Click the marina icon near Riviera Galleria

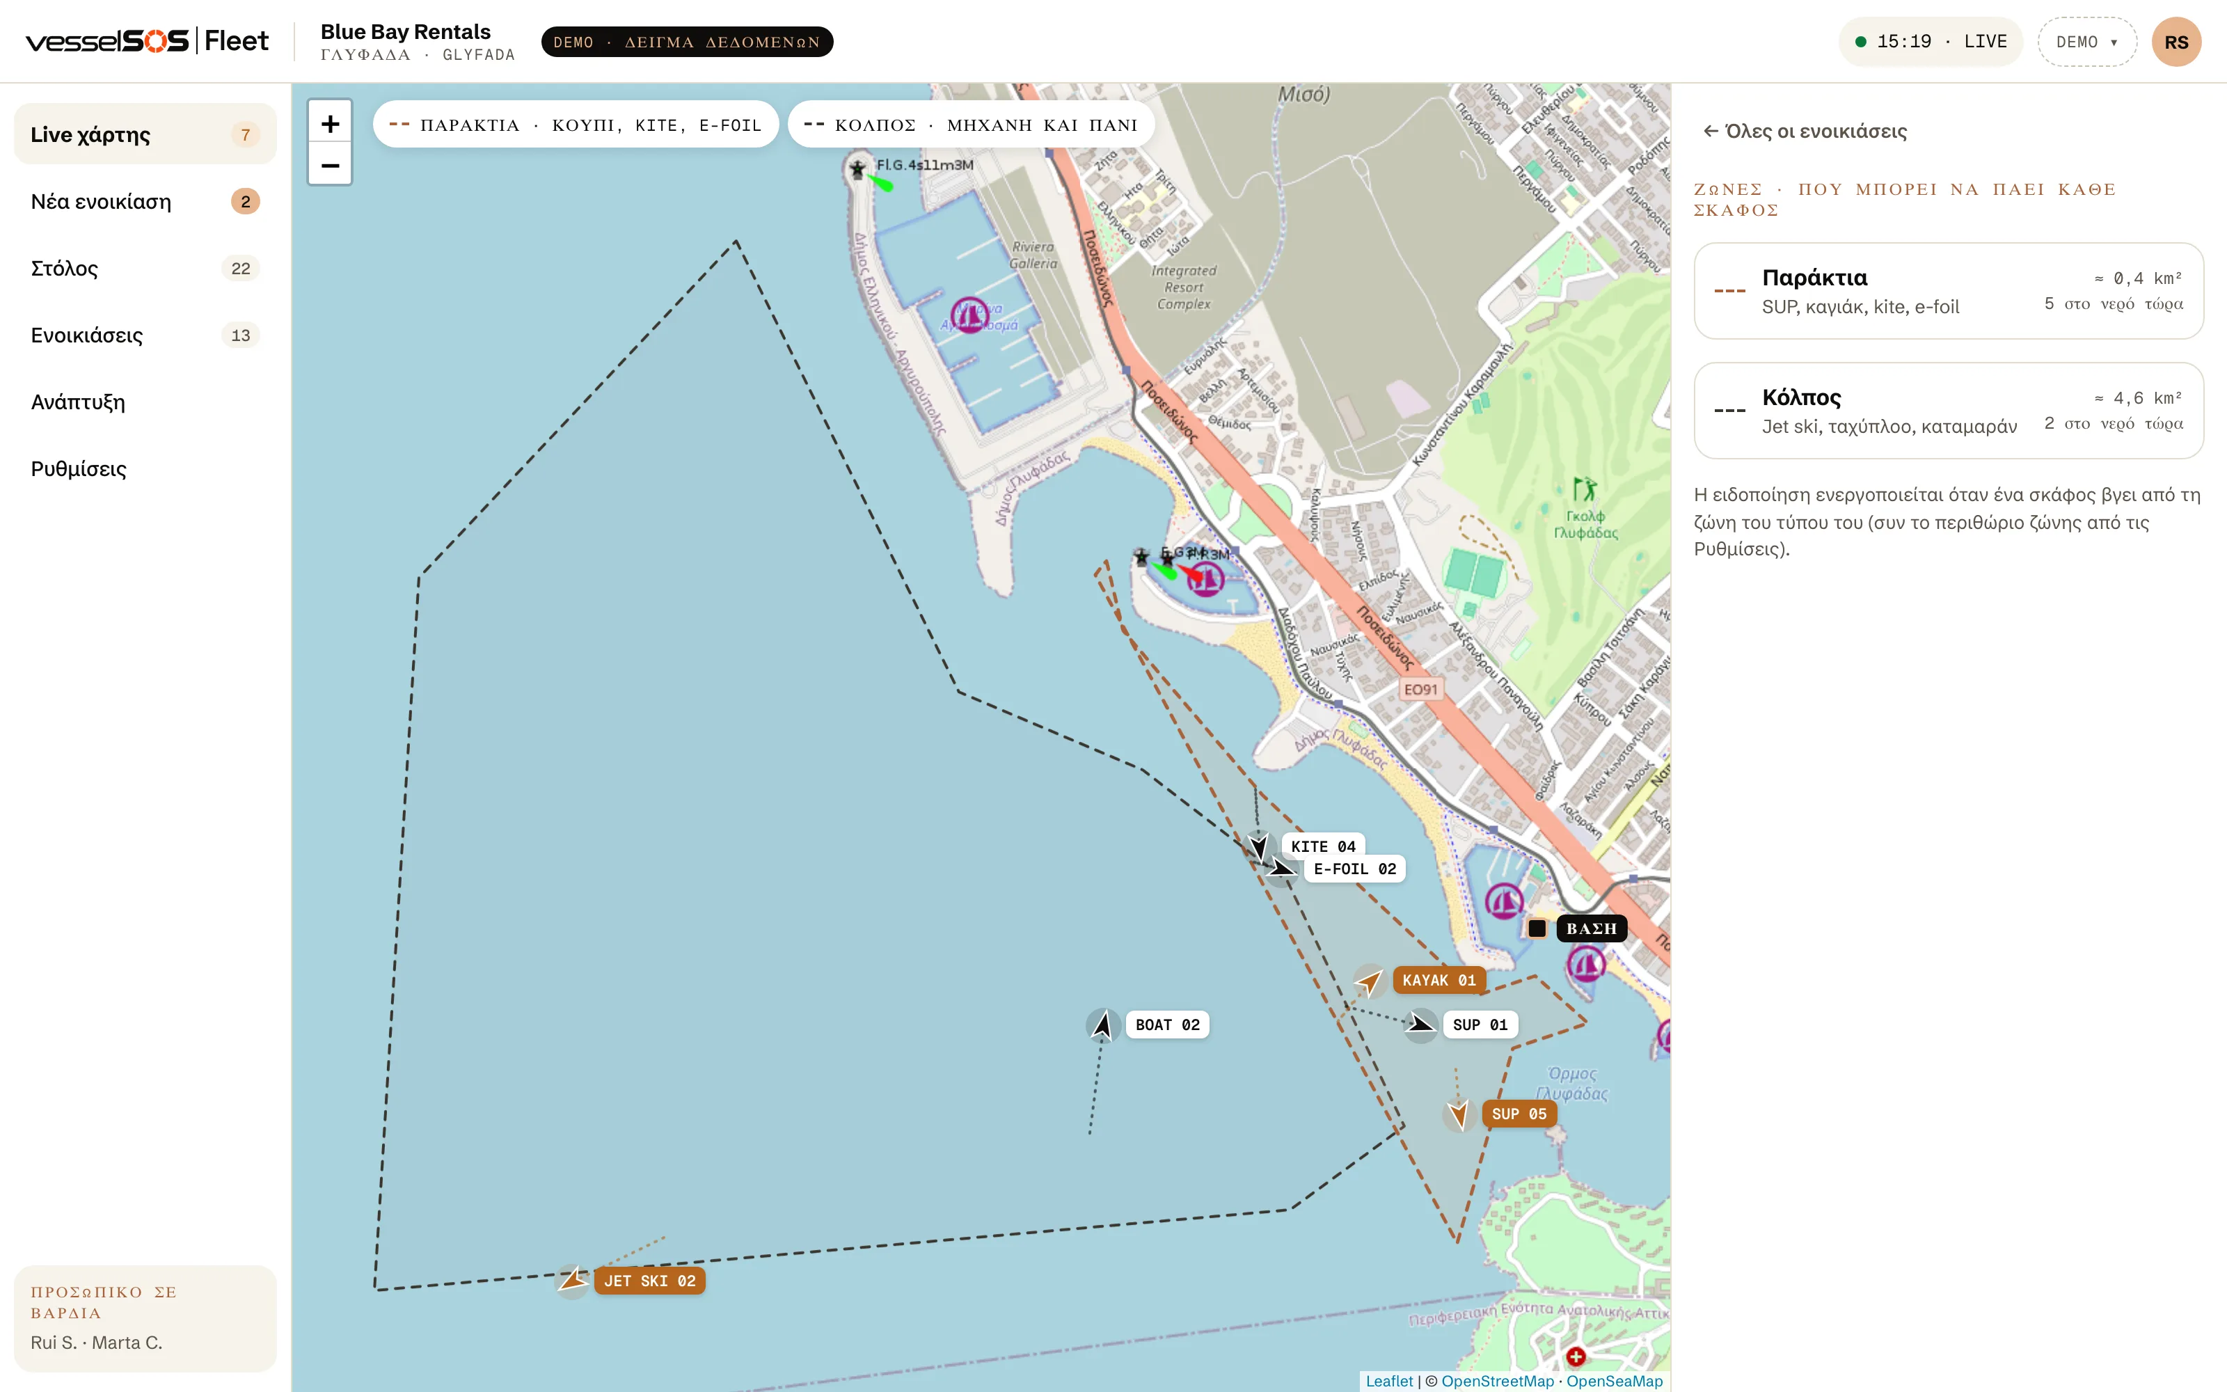coord(969,315)
